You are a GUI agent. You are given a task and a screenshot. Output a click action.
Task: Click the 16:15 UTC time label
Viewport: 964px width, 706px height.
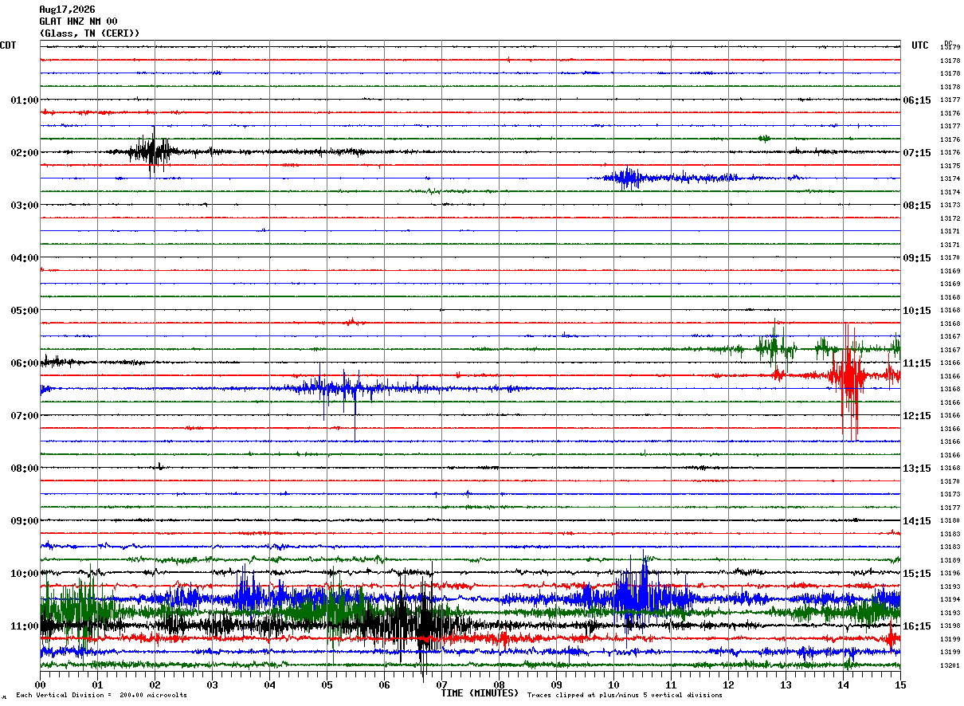coord(916,626)
